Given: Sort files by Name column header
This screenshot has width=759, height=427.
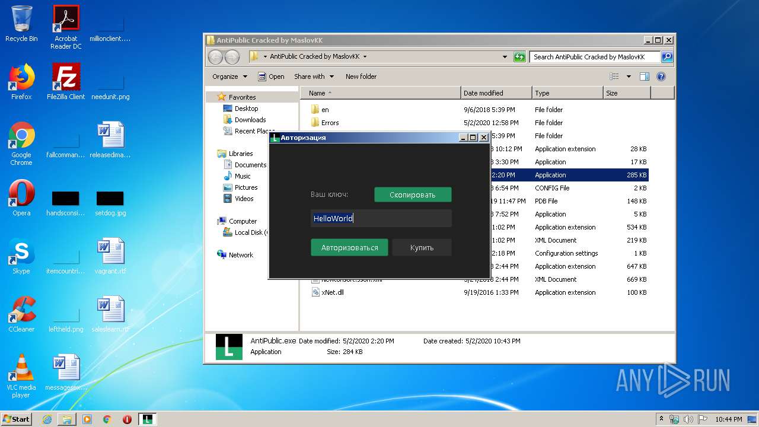Looking at the screenshot, I should (380, 93).
